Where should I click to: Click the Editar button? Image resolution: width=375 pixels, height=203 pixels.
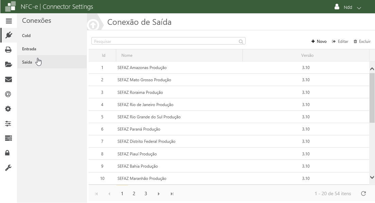[x=340, y=41]
